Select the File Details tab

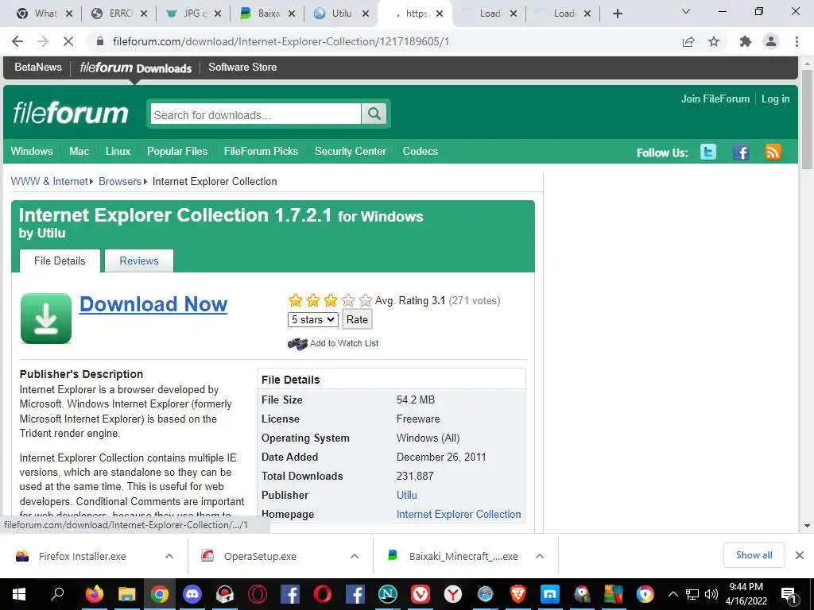coord(60,261)
